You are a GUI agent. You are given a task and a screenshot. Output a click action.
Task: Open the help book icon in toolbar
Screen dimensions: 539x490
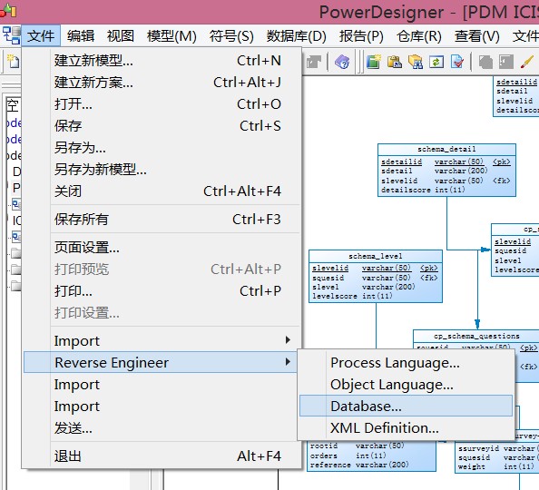pyautogui.click(x=342, y=62)
